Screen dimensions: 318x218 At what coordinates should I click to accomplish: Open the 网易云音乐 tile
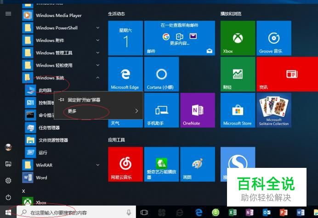click(x=125, y=164)
